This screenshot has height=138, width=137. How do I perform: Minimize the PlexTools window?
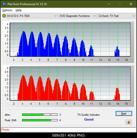point(109,4)
